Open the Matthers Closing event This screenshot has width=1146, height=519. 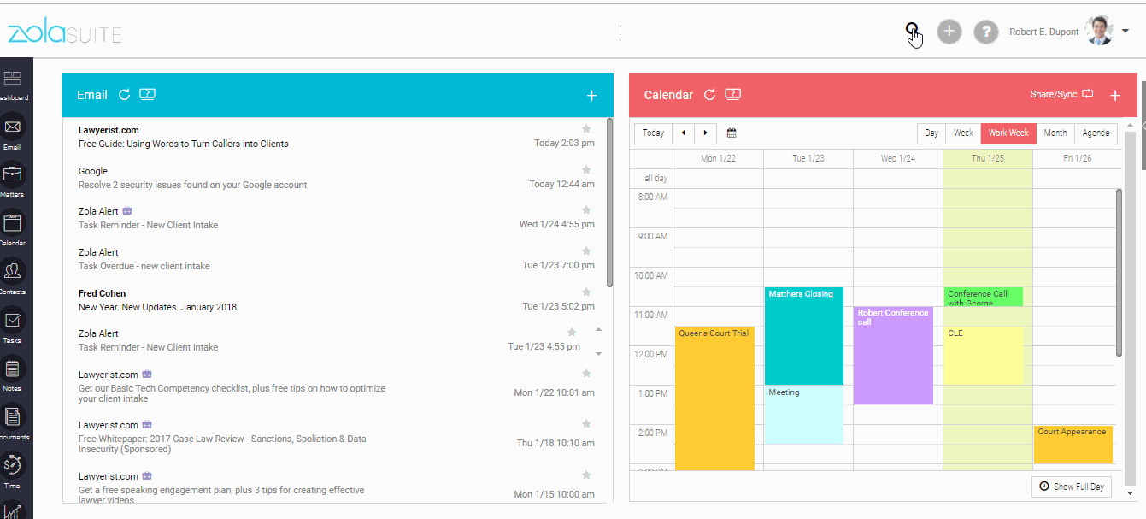tap(804, 336)
